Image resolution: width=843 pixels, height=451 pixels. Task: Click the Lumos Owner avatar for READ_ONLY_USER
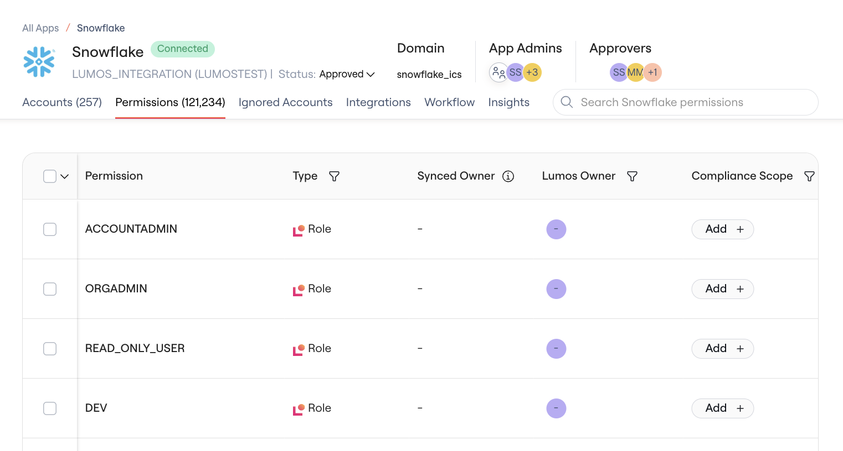pos(556,349)
